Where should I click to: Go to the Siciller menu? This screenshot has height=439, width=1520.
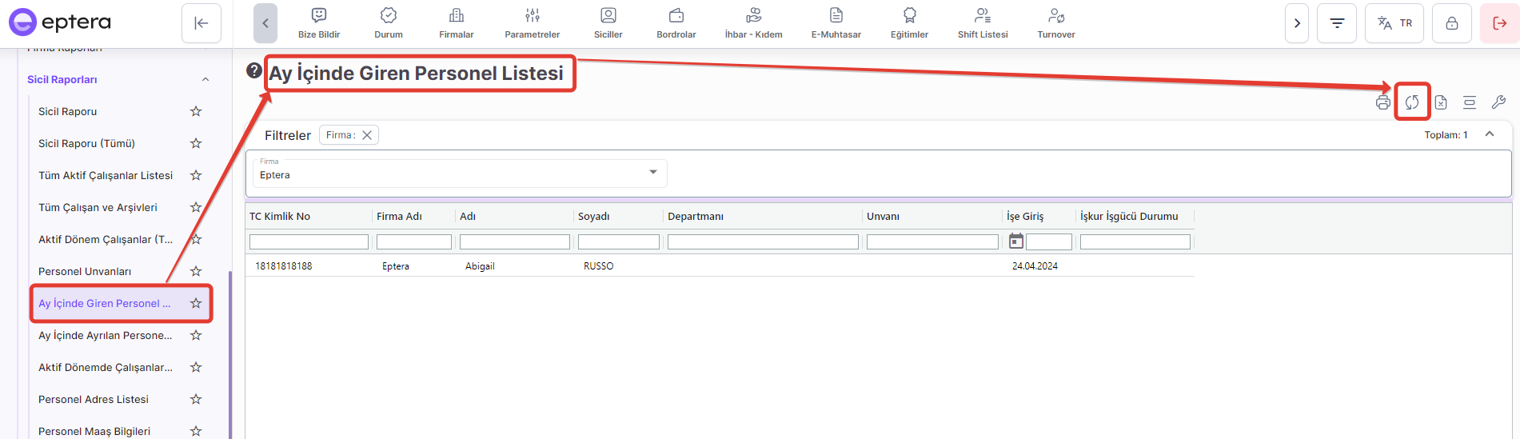point(608,23)
